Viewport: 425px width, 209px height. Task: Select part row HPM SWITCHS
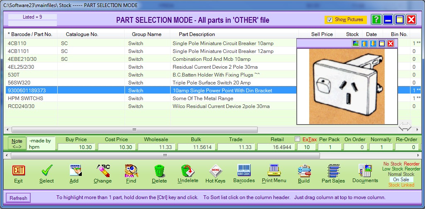point(151,98)
